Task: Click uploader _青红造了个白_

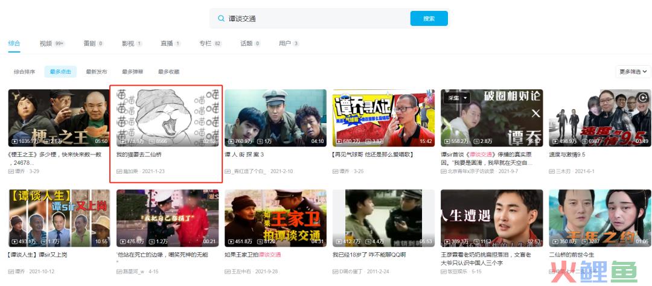Action: pos(249,171)
